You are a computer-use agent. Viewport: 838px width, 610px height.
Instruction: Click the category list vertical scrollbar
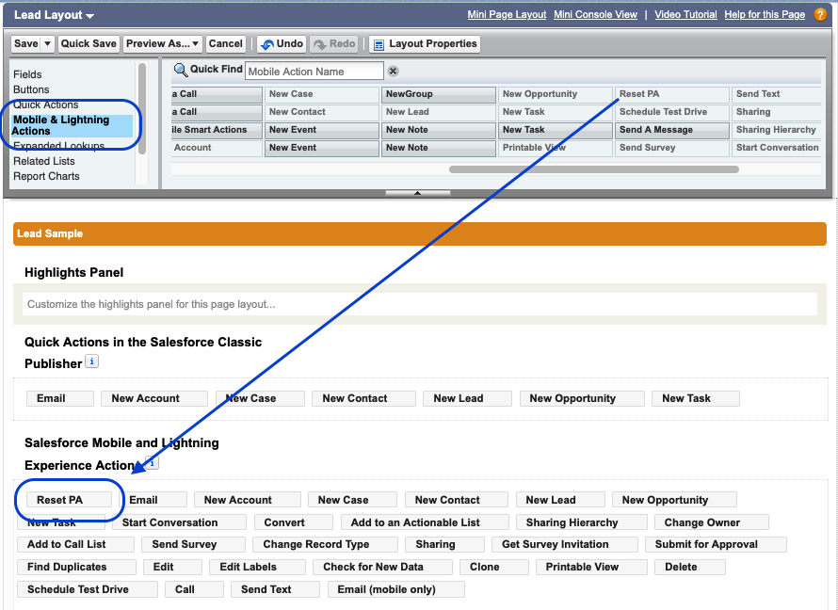(141, 108)
